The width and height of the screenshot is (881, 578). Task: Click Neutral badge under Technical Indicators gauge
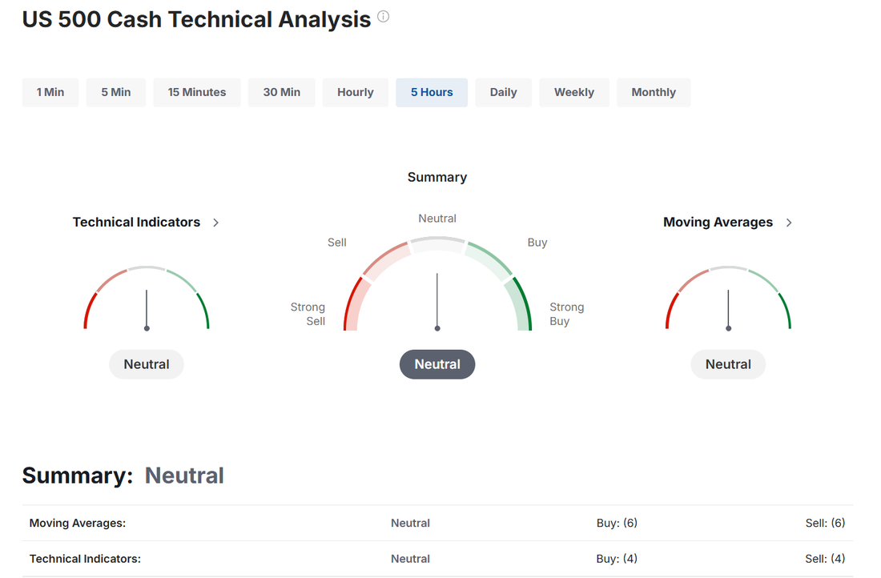pos(147,364)
